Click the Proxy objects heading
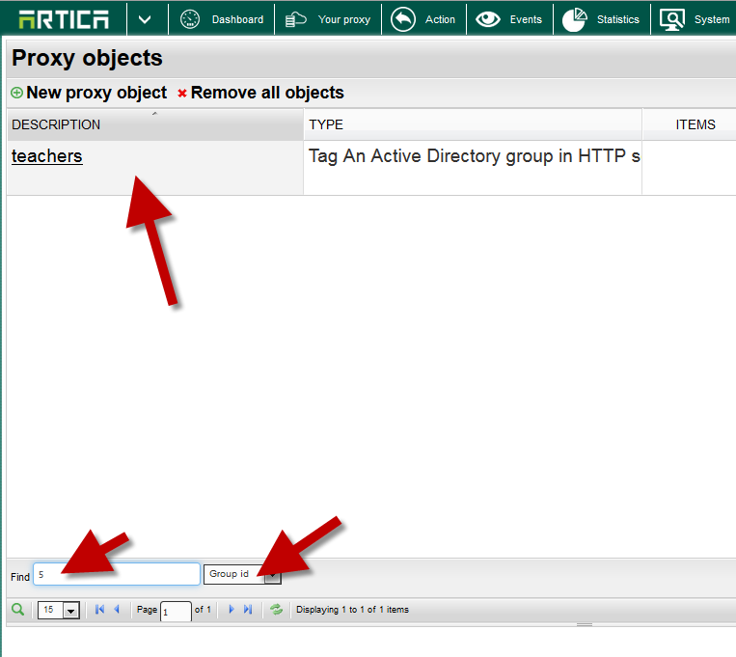 [88, 58]
